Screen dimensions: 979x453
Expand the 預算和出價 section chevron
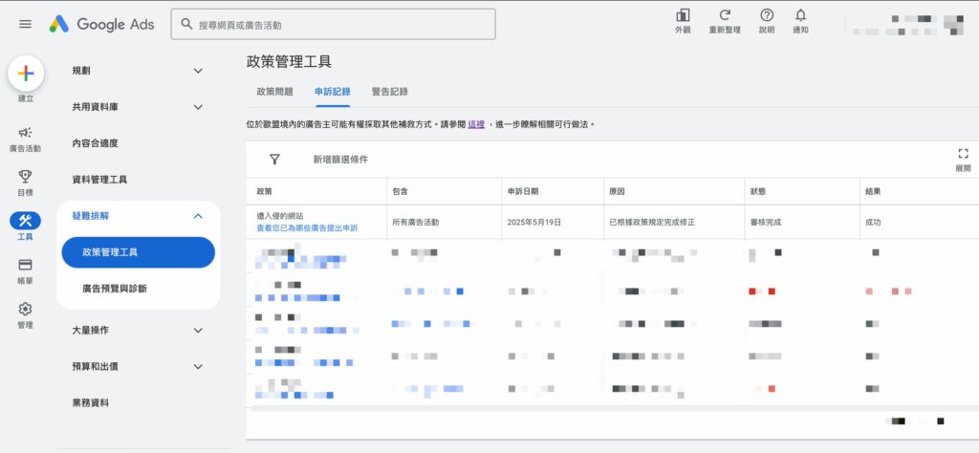click(x=198, y=367)
